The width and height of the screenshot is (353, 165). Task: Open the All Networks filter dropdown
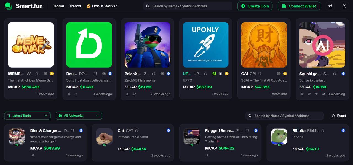point(79,116)
